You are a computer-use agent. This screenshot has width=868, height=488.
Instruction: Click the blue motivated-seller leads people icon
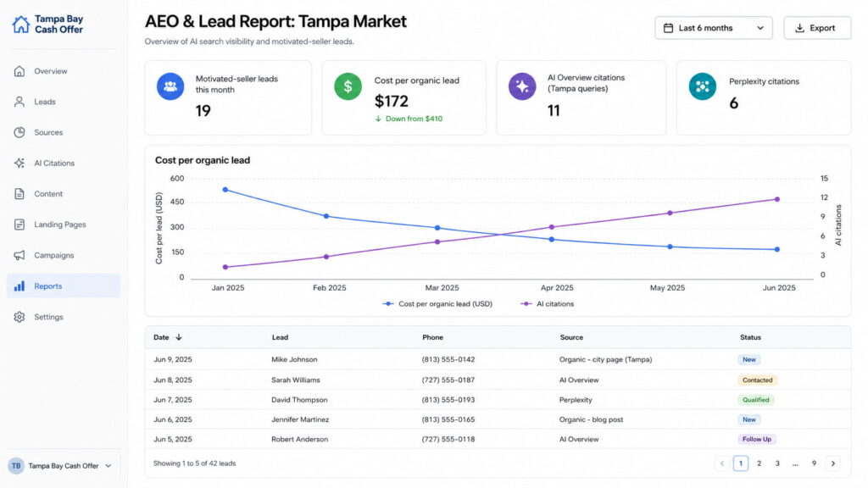pyautogui.click(x=170, y=86)
